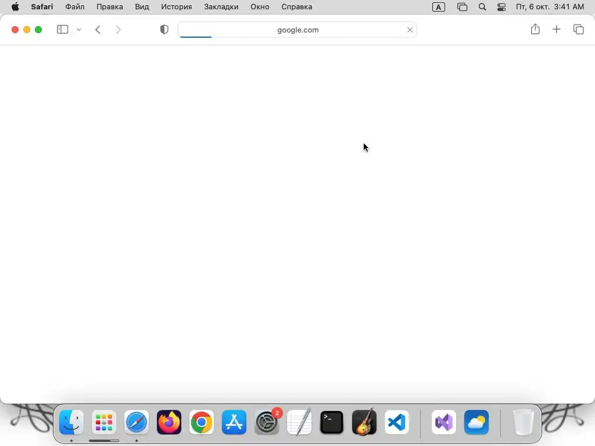Open the Файл menu
This screenshot has height=446, width=595.
point(75,7)
